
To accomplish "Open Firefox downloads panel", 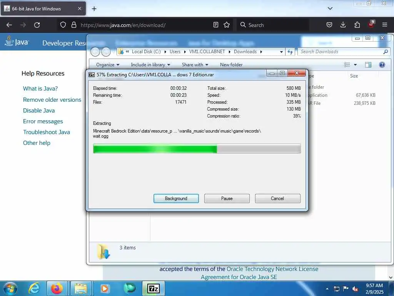I will point(343,25).
